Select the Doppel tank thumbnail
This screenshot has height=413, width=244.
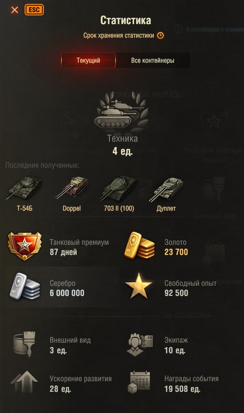72,188
